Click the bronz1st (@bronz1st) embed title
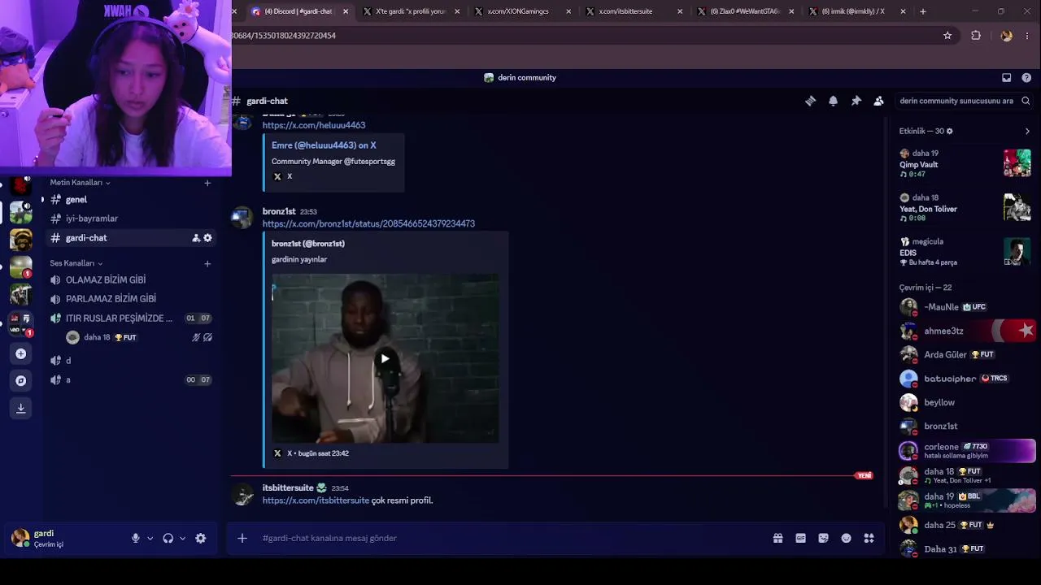The height and width of the screenshot is (585, 1041). click(x=308, y=244)
